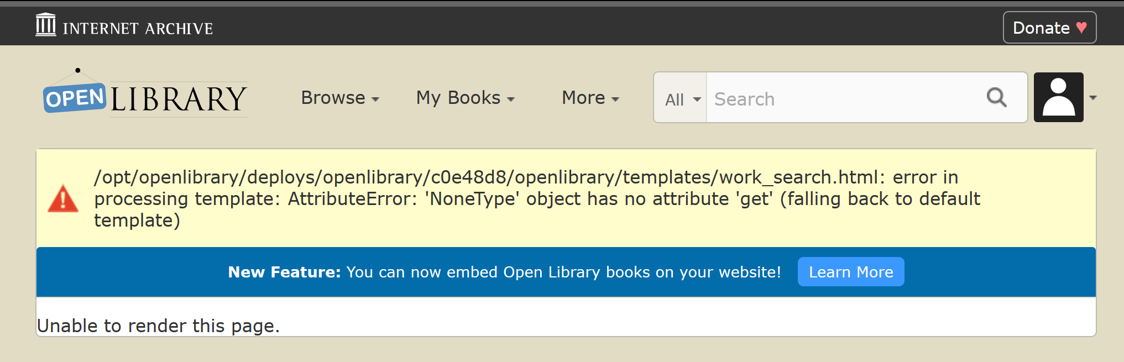Expand the More navigation dropdown
Screen dimensions: 1124x362
click(590, 98)
